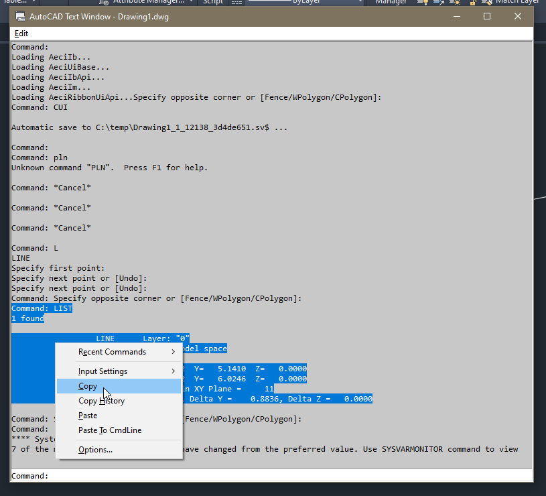Open Options from the context menu

coord(94,449)
